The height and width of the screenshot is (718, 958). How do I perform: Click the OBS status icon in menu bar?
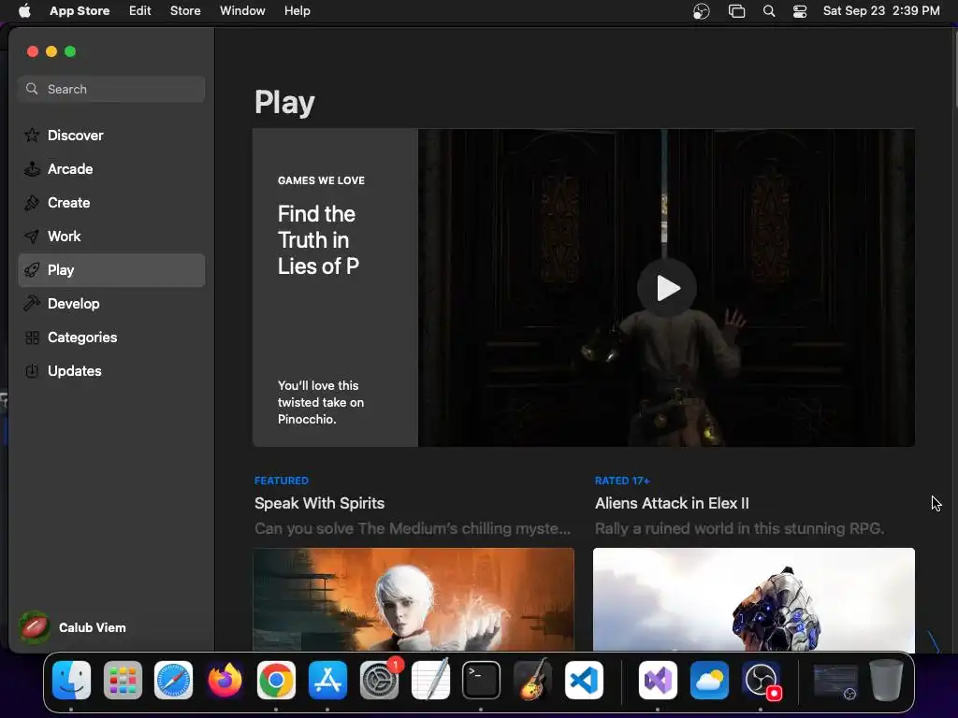click(x=702, y=11)
